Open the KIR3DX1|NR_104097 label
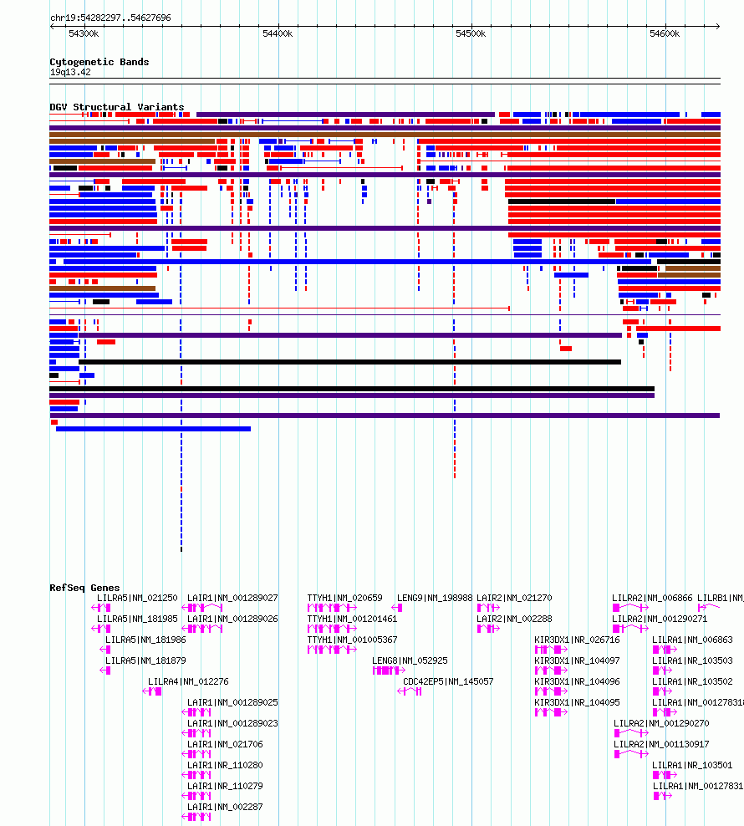The height and width of the screenshot is (826, 744). [577, 660]
